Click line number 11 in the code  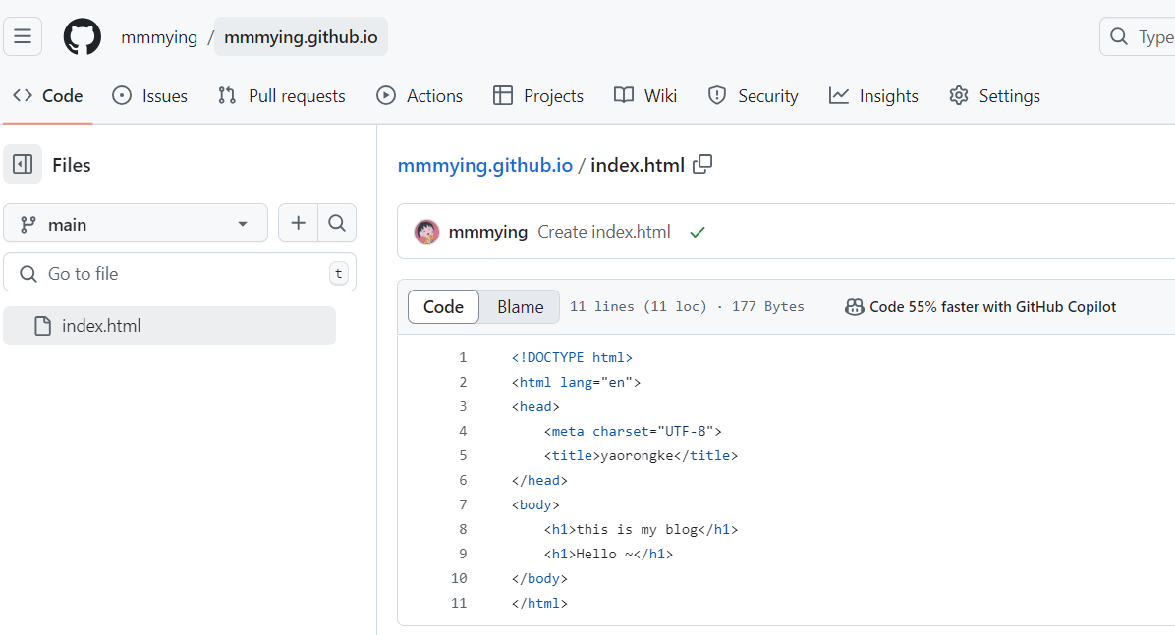459,603
